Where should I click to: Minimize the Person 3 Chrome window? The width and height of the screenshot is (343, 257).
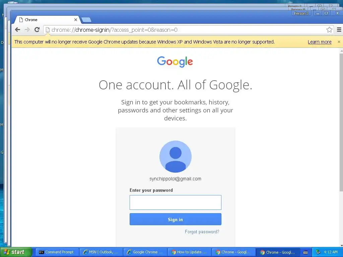318,13
